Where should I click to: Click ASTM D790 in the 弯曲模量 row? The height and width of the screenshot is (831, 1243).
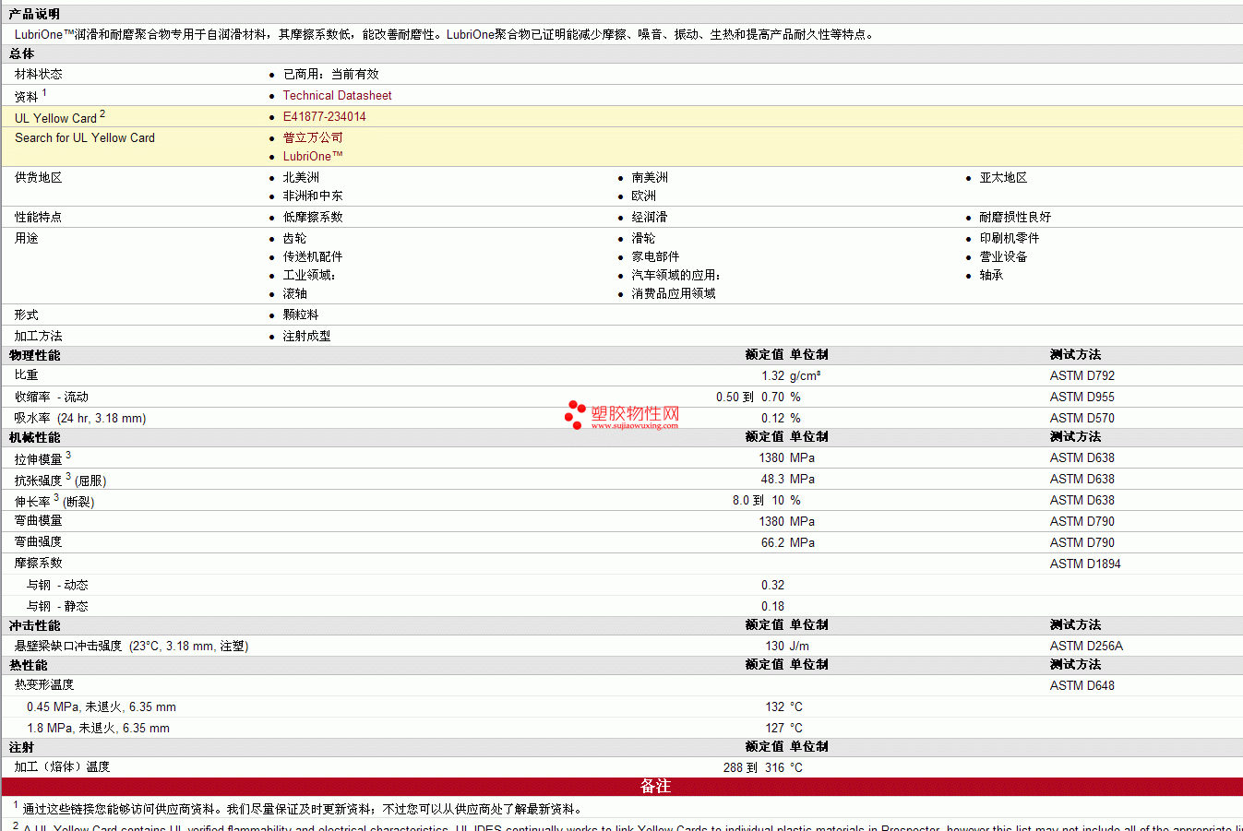(1082, 521)
